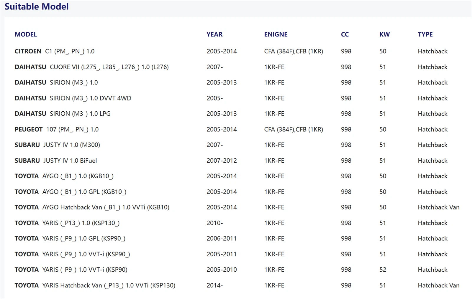472x299 pixels.
Task: Click the year 2007- in DAIHATSU CUORE row
Action: 215,67
